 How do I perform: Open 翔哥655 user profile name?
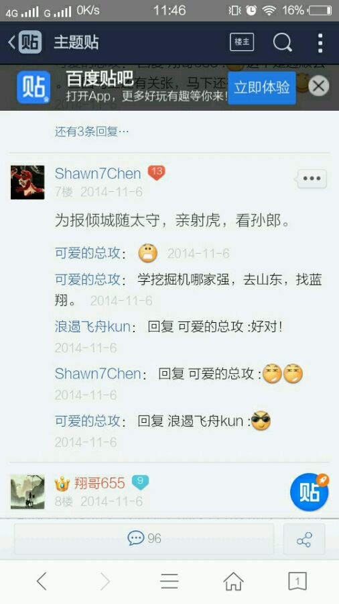(x=100, y=483)
